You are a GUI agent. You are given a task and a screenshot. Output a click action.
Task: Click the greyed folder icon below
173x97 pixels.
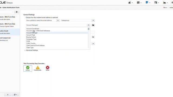coord(93,37)
